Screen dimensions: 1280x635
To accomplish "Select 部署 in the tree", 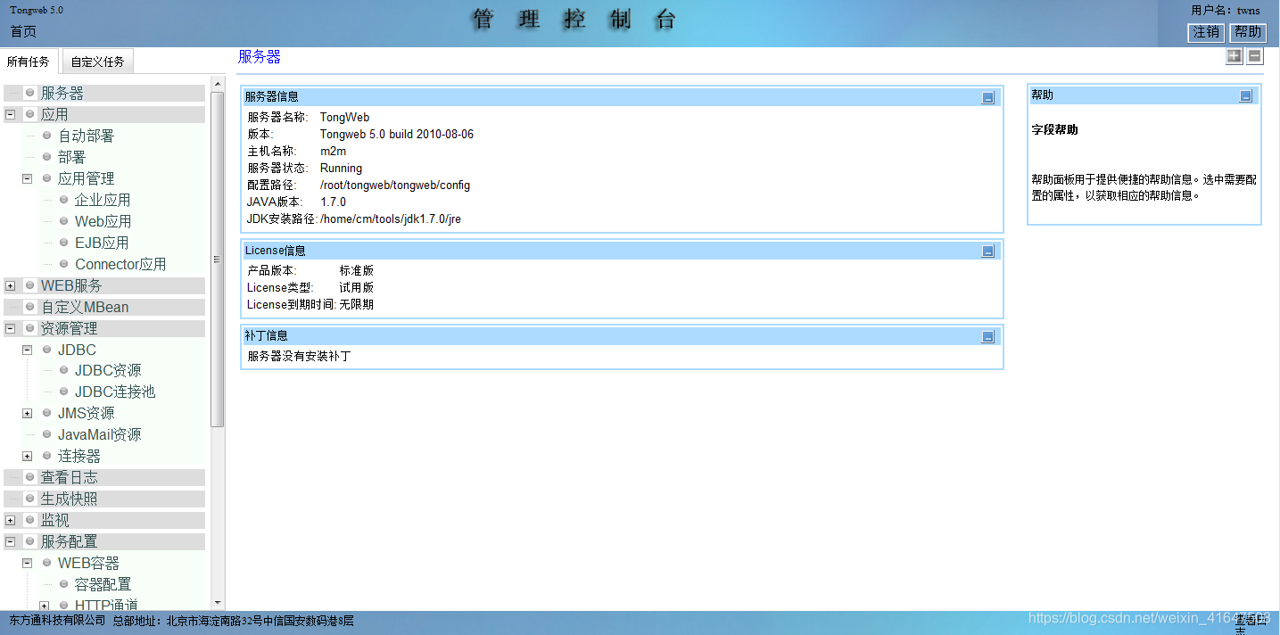I will click(x=72, y=157).
